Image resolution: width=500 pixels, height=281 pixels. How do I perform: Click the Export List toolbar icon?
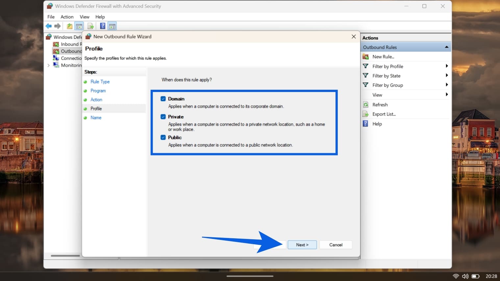tap(90, 26)
